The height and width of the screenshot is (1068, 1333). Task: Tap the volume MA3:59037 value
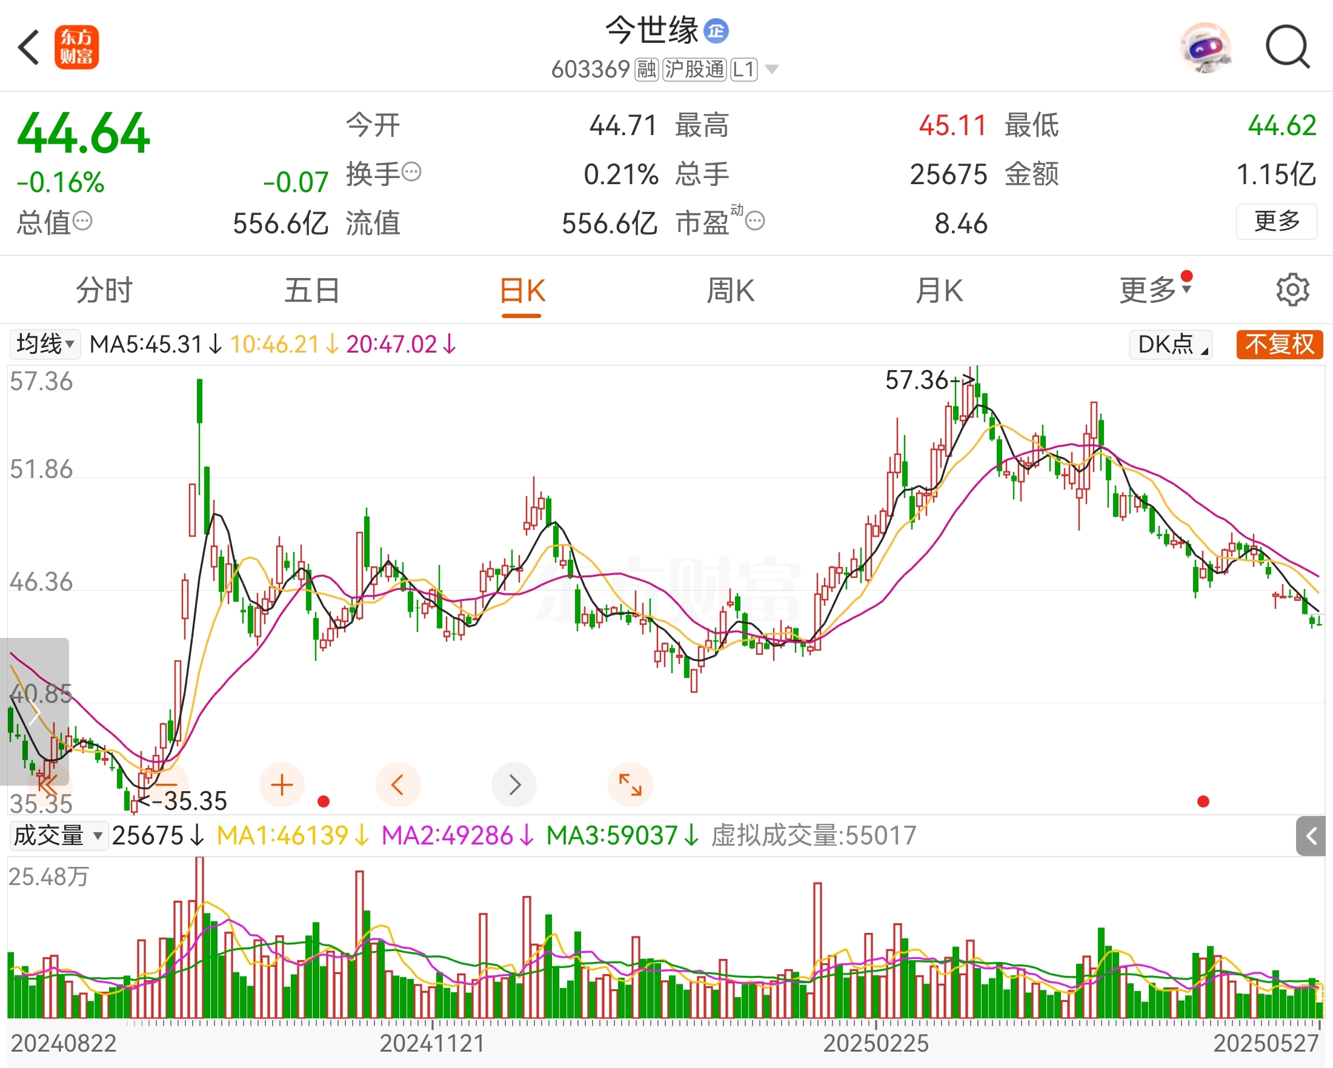[x=623, y=835]
